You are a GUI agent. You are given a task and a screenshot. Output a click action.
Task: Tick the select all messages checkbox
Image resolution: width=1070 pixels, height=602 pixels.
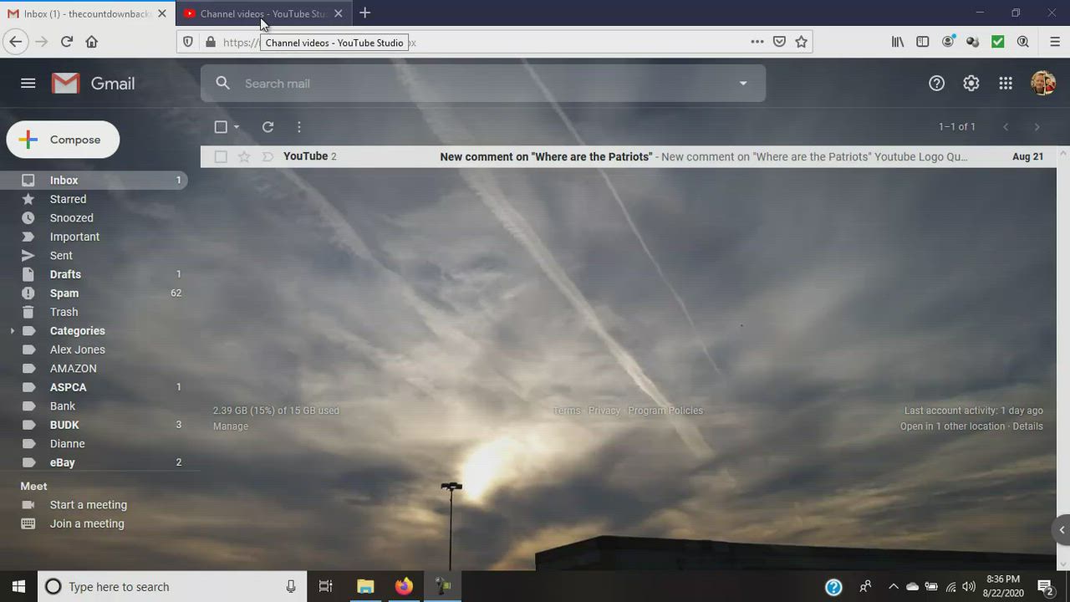(221, 127)
